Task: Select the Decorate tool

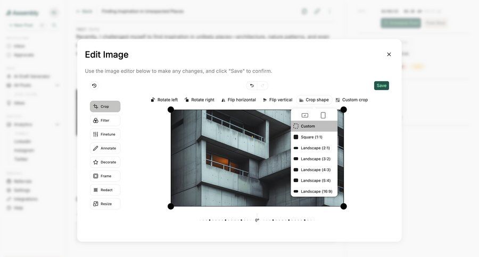Action: [105, 162]
